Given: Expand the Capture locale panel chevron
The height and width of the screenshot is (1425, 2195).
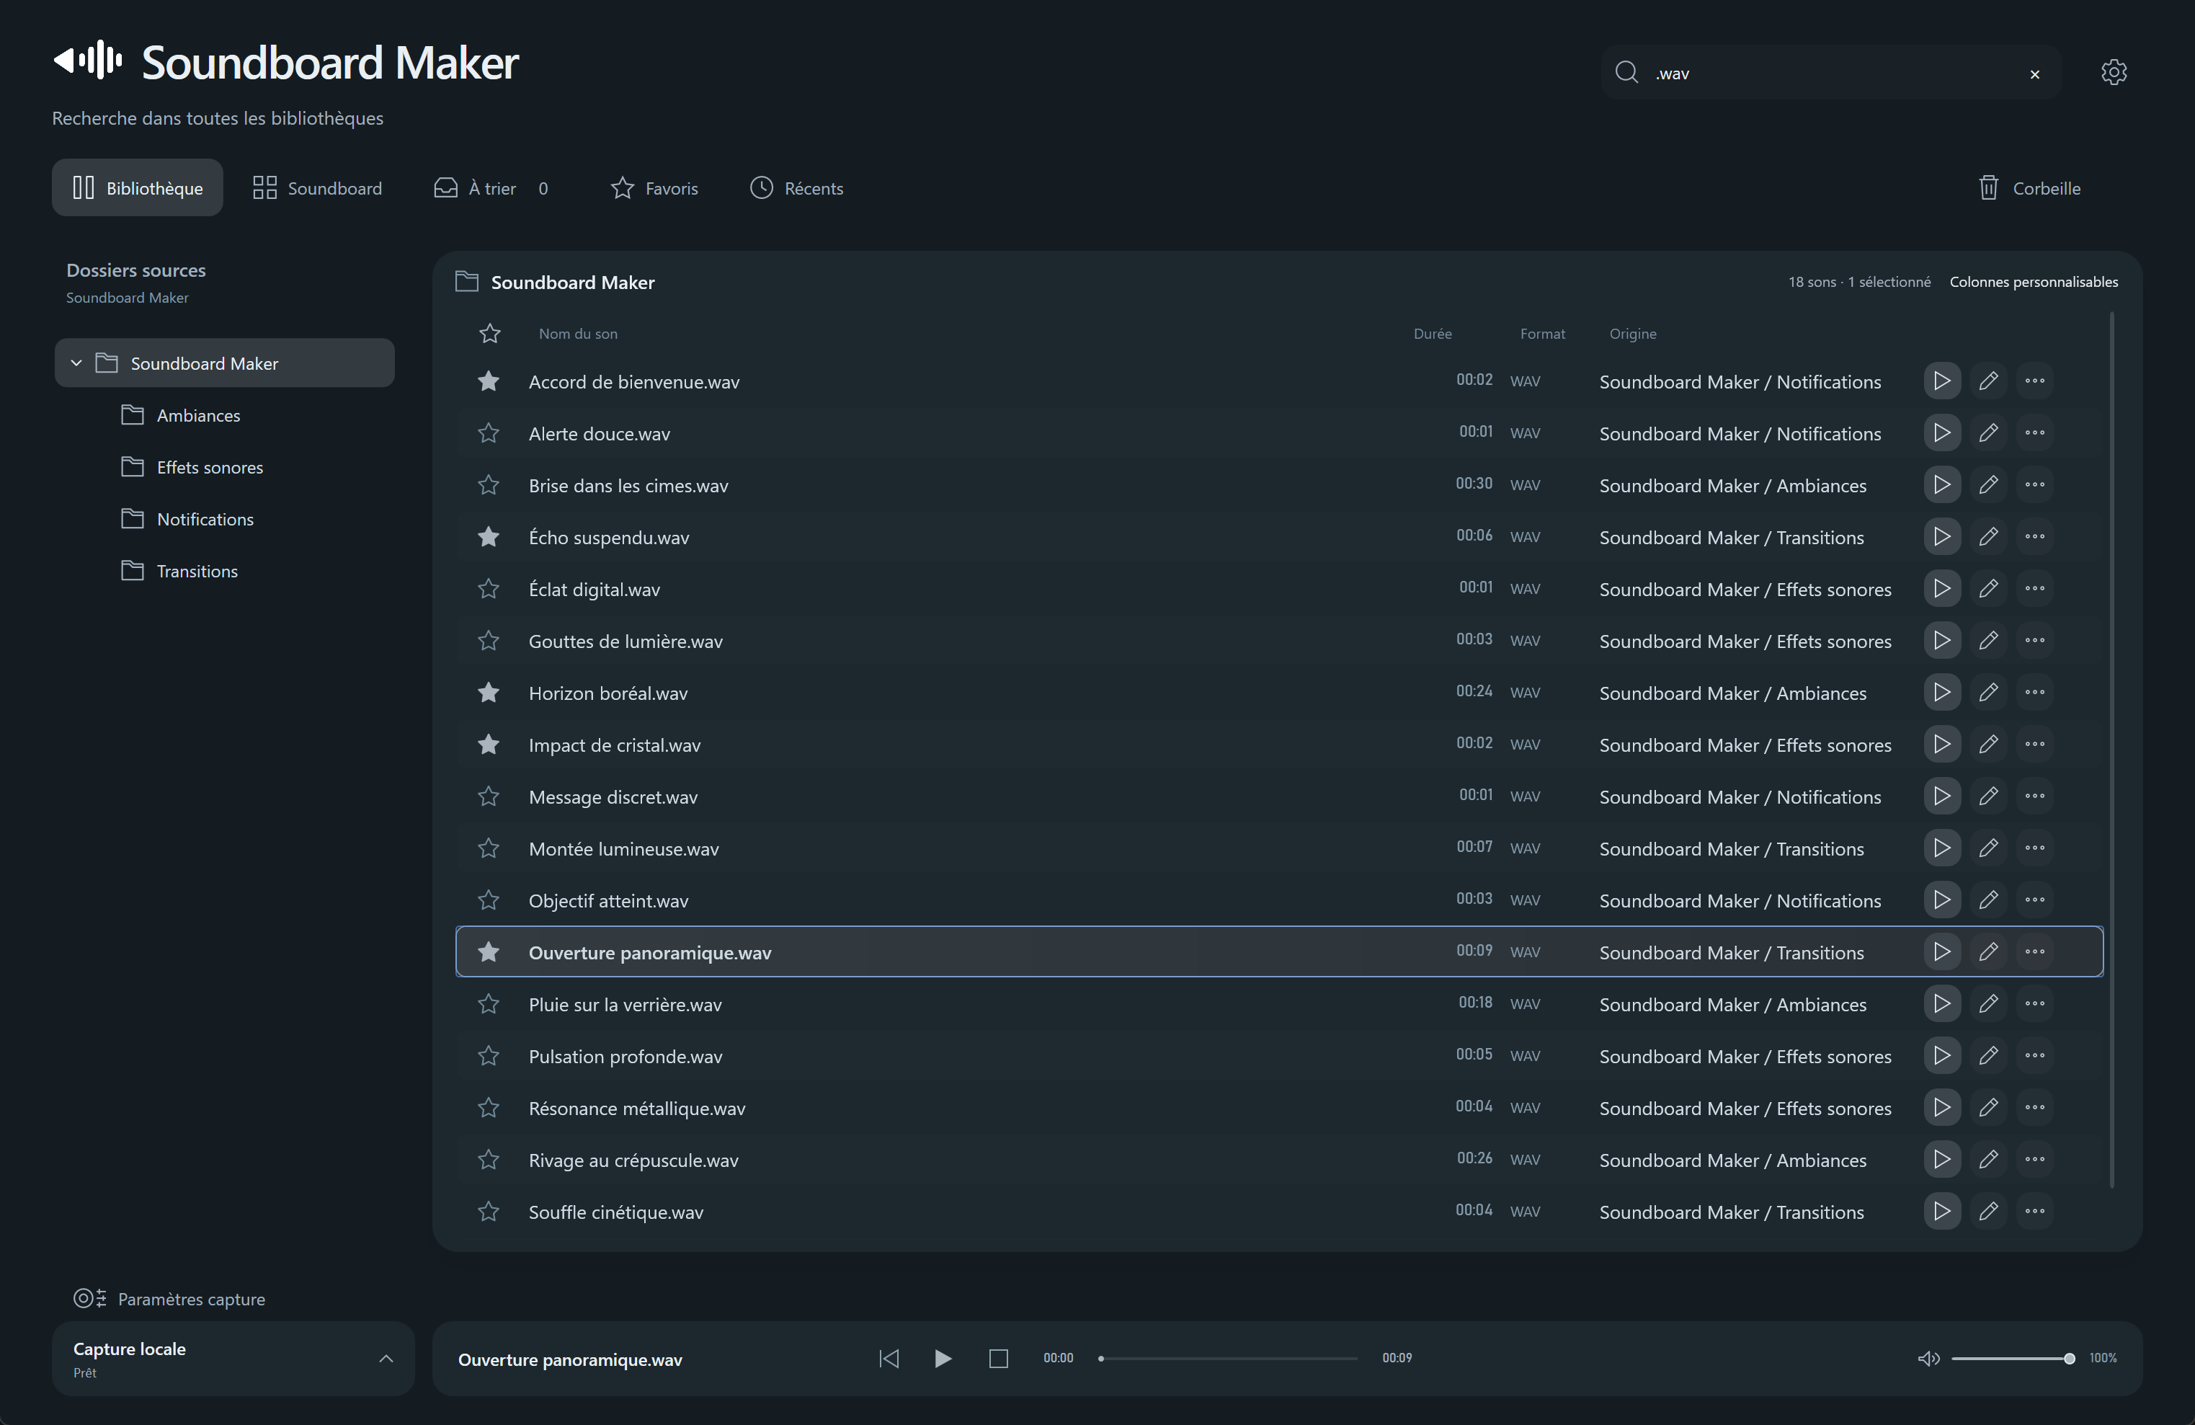Looking at the screenshot, I should click(x=386, y=1358).
